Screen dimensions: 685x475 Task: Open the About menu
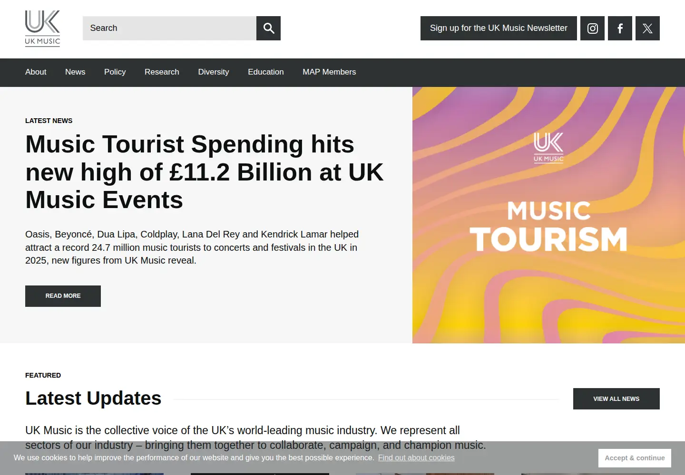(36, 72)
